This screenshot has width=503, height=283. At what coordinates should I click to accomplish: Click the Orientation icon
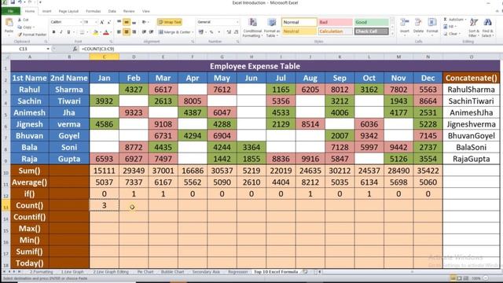(145, 22)
